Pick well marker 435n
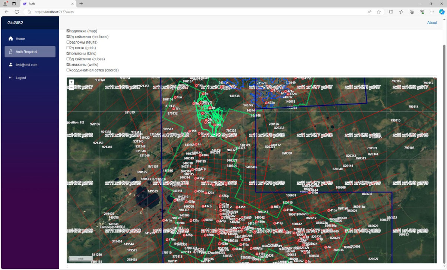Viewport: 447px width, 270px height. pyautogui.click(x=237, y=207)
